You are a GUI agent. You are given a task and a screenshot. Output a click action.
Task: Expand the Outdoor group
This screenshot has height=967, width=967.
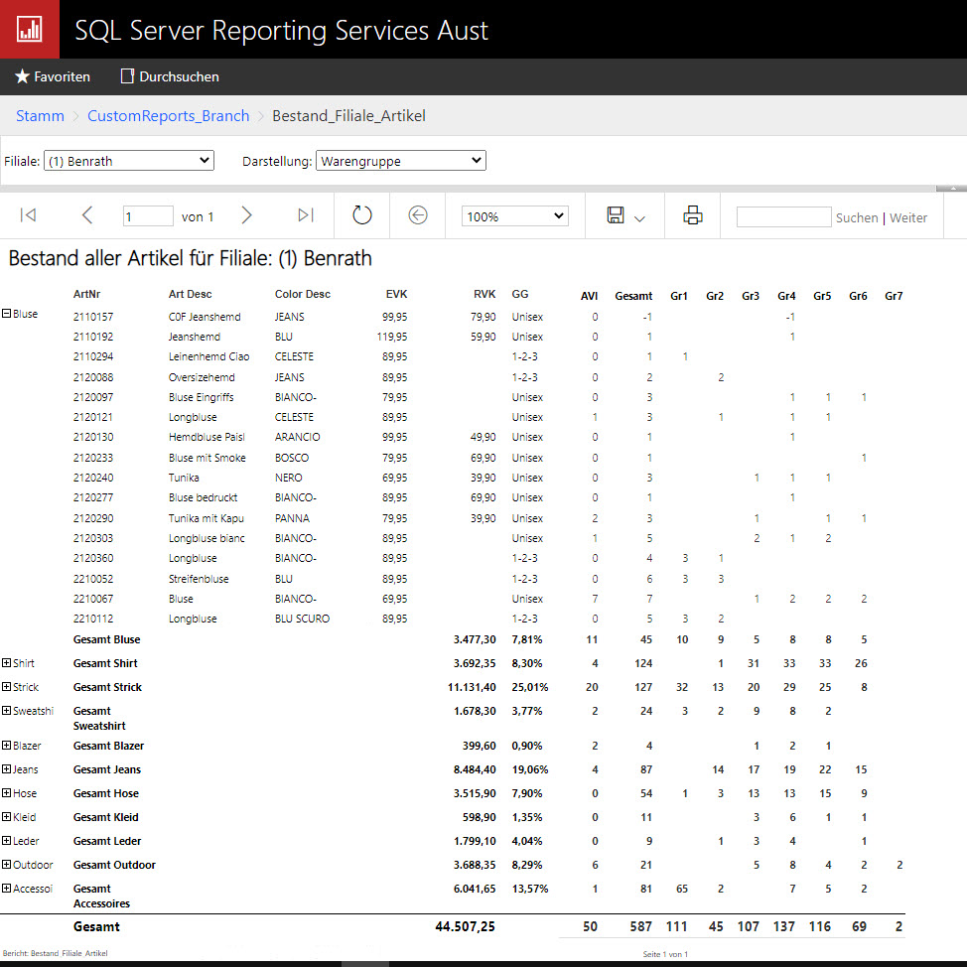click(7, 865)
